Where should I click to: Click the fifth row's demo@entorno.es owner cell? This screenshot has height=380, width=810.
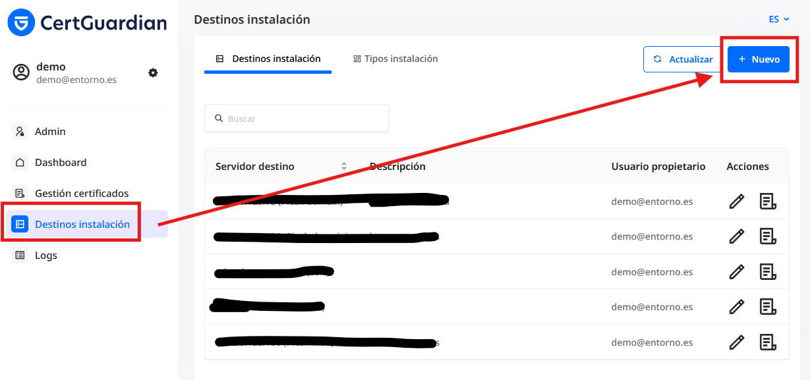click(x=652, y=342)
